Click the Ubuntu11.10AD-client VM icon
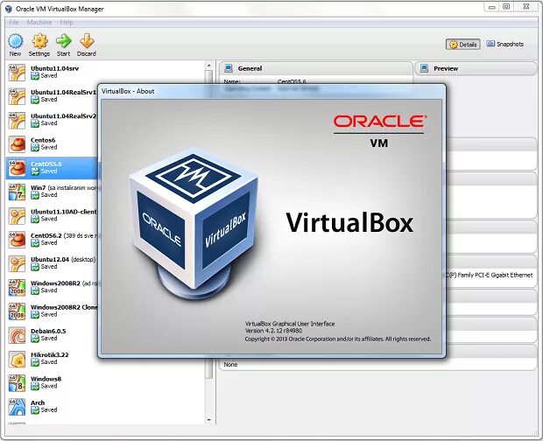543x441 pixels. point(17,215)
